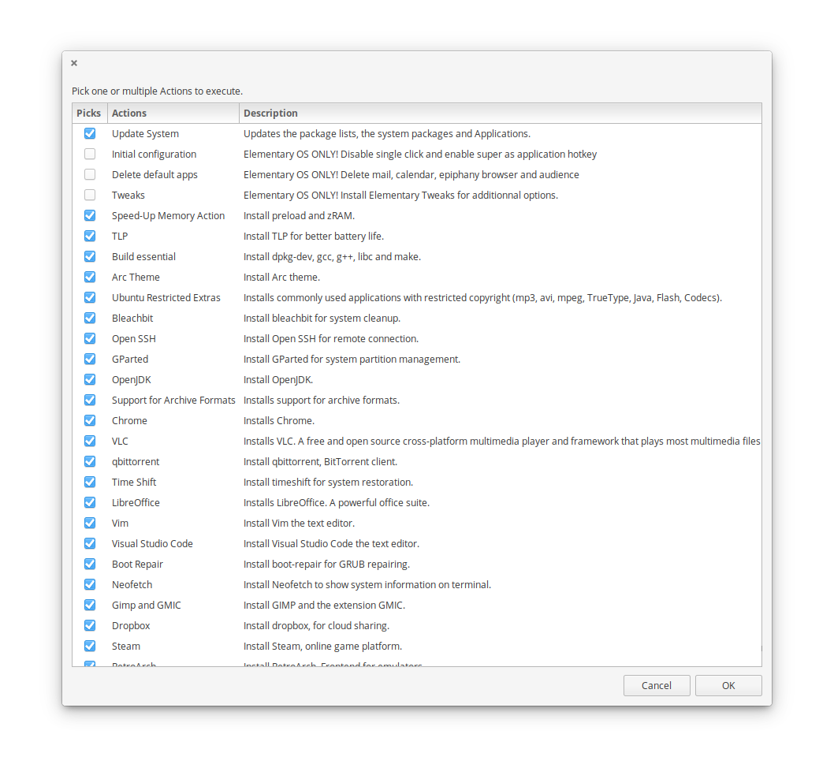Disable Support for Archive Formats checkbox
The width and height of the screenshot is (834, 779).
90,400
